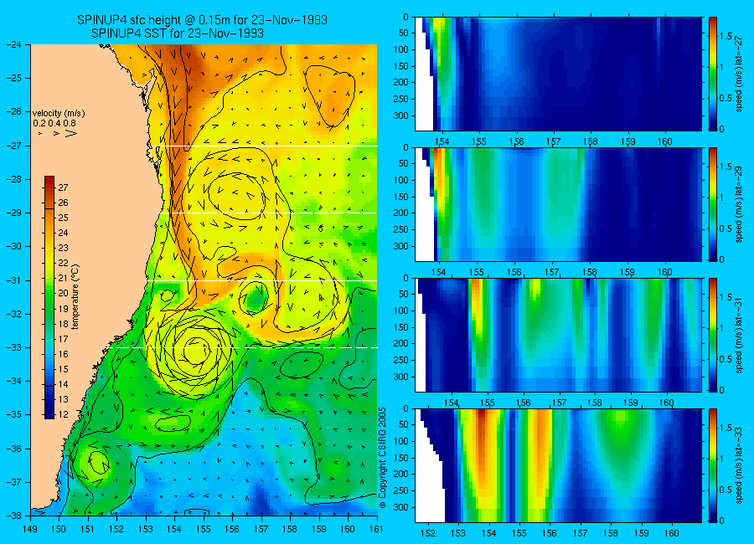Click the large circular eddy near -33, 155 on map
The height and width of the screenshot is (544, 754).
click(197, 352)
